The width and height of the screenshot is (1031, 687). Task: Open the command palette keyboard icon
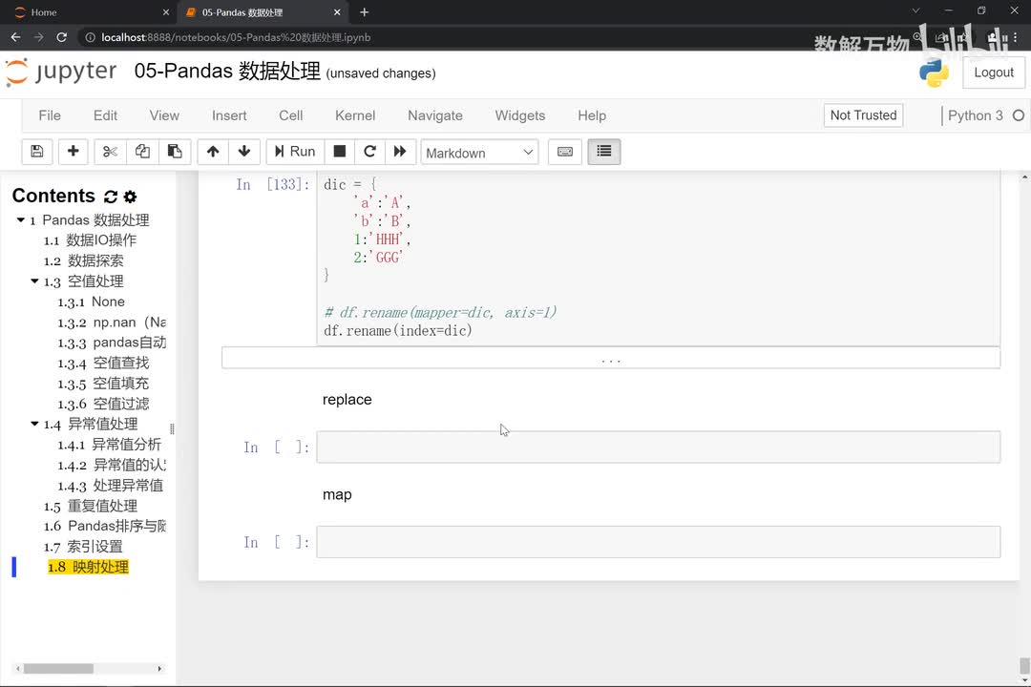click(565, 152)
